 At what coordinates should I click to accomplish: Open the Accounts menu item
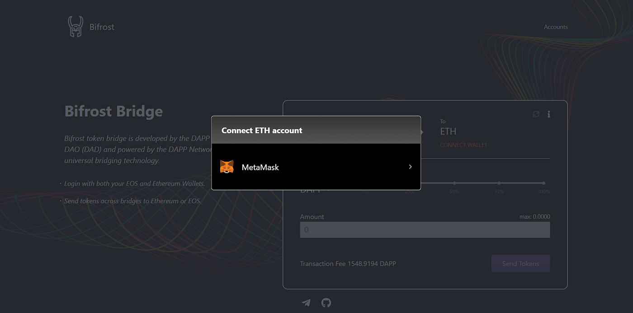click(556, 27)
